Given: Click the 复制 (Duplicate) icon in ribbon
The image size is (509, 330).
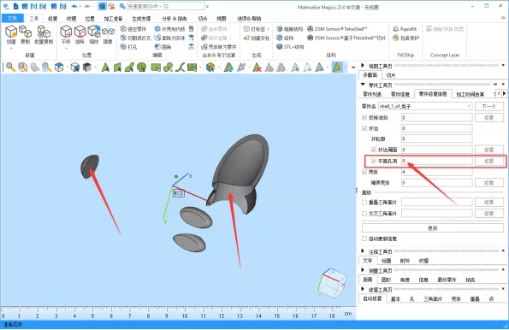Looking at the screenshot, I should (x=25, y=35).
